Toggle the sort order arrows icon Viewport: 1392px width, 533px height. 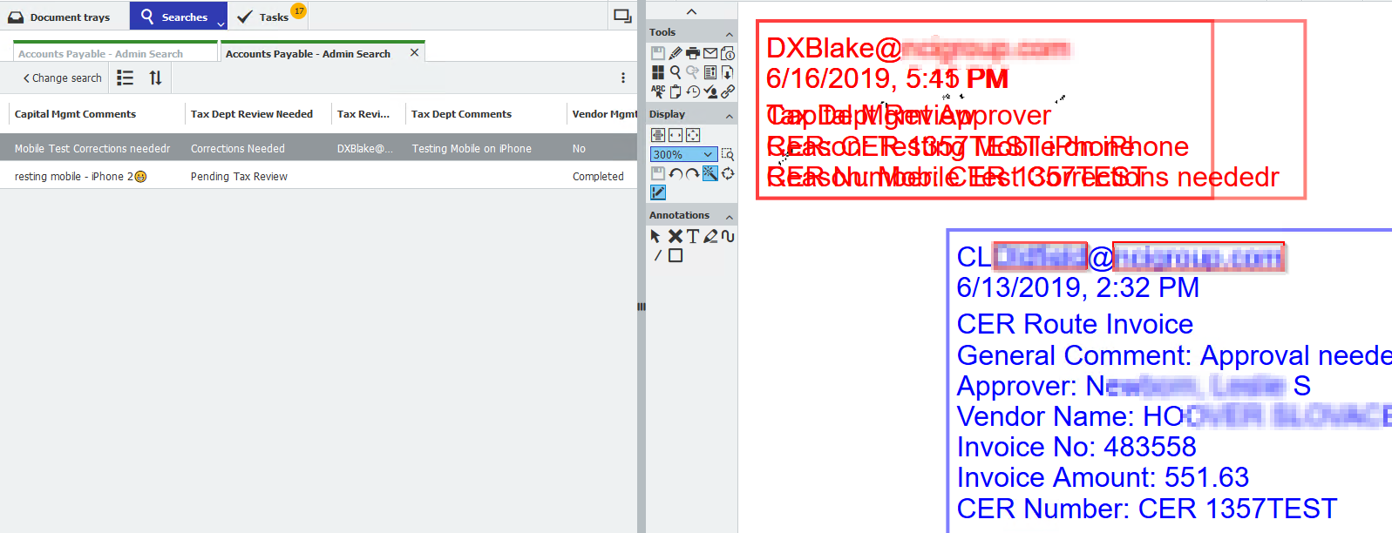(156, 78)
